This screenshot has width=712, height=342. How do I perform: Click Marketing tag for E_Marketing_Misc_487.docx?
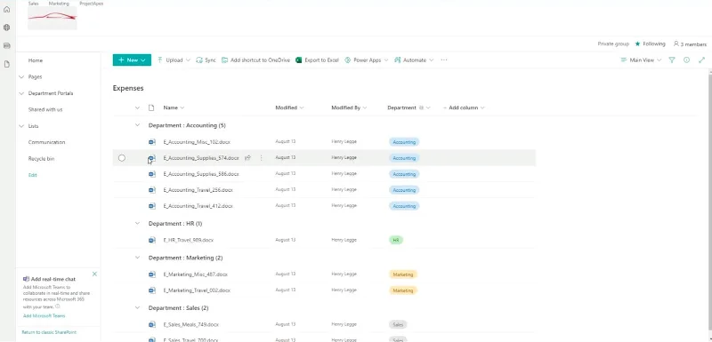click(x=403, y=274)
